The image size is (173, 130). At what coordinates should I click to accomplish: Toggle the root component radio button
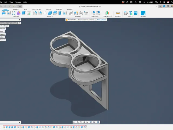coord(19,23)
